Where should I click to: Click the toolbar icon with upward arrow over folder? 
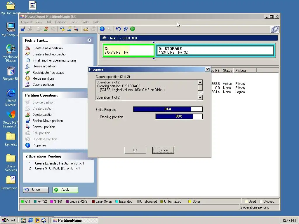click(86, 29)
